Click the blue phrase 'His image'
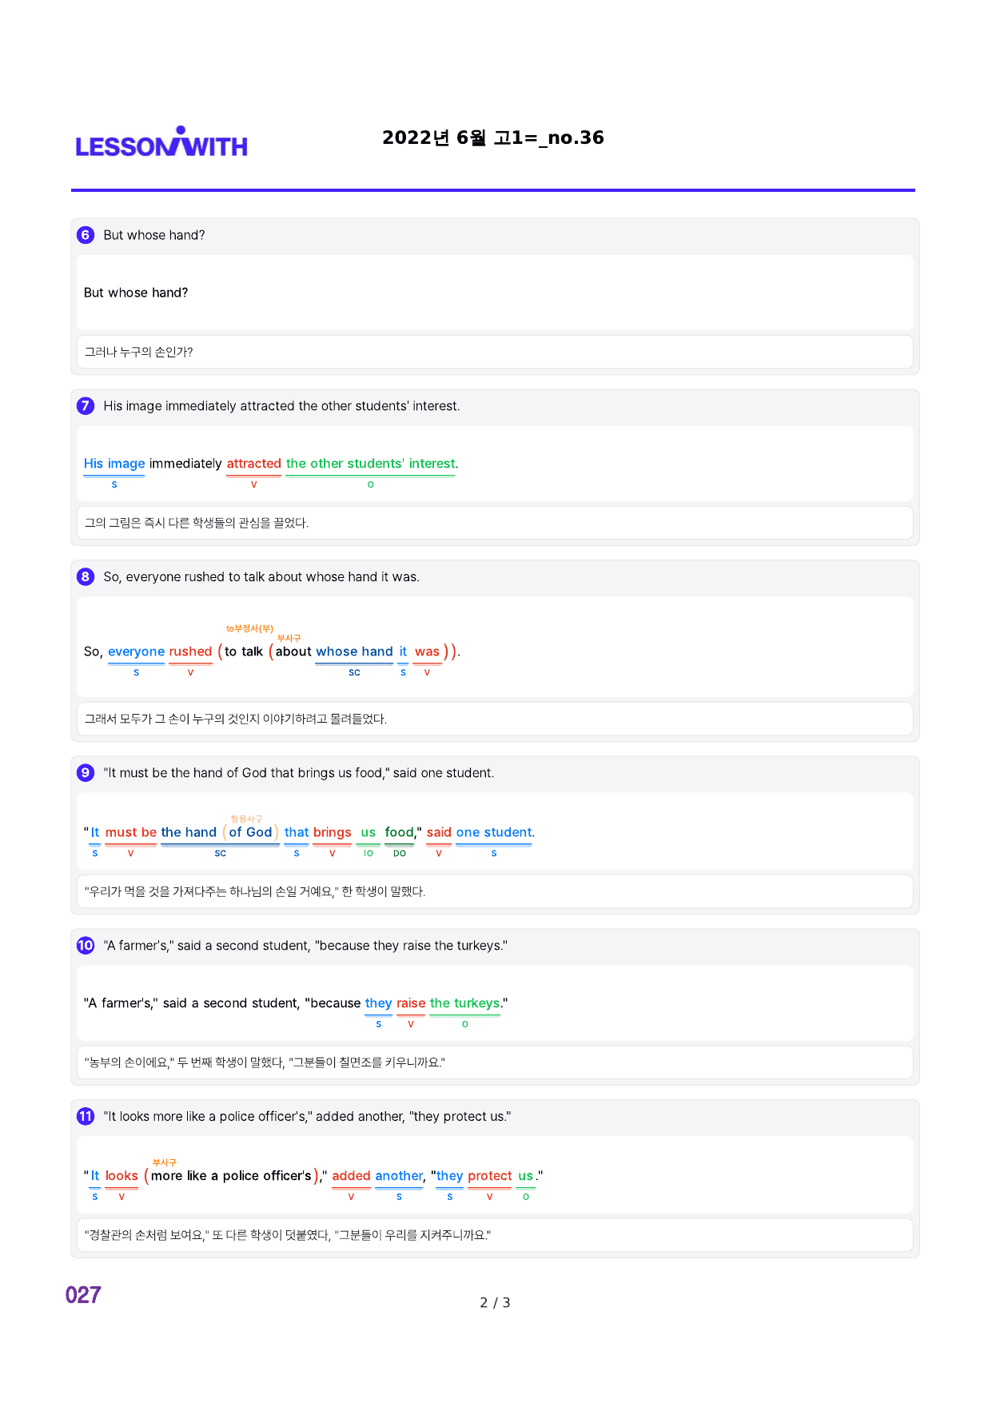Viewport: 992px width, 1403px height. pos(114,464)
